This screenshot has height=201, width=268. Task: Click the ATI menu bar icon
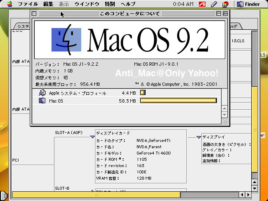(x=202, y=4)
